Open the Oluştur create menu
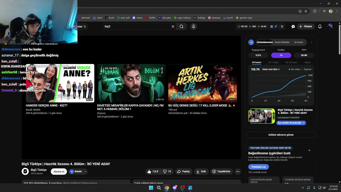 click(x=306, y=26)
